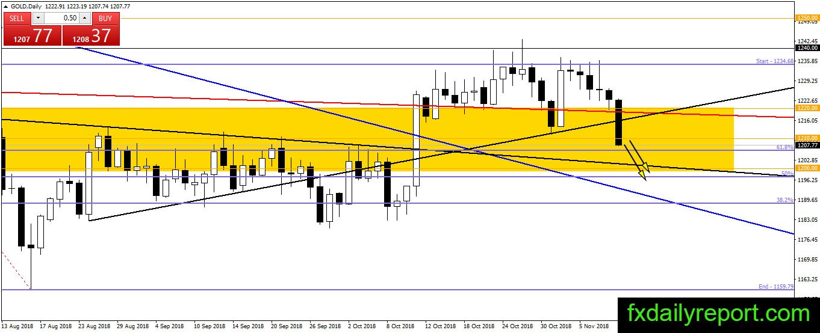
Task: Click the 1196.25 price axis value
Action: point(806,180)
